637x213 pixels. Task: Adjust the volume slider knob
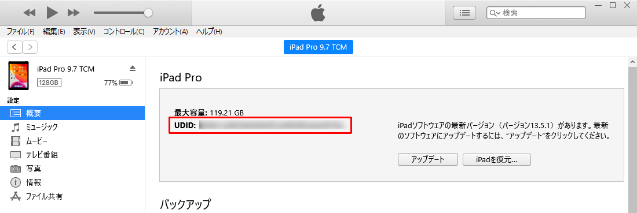pyautogui.click(x=148, y=13)
